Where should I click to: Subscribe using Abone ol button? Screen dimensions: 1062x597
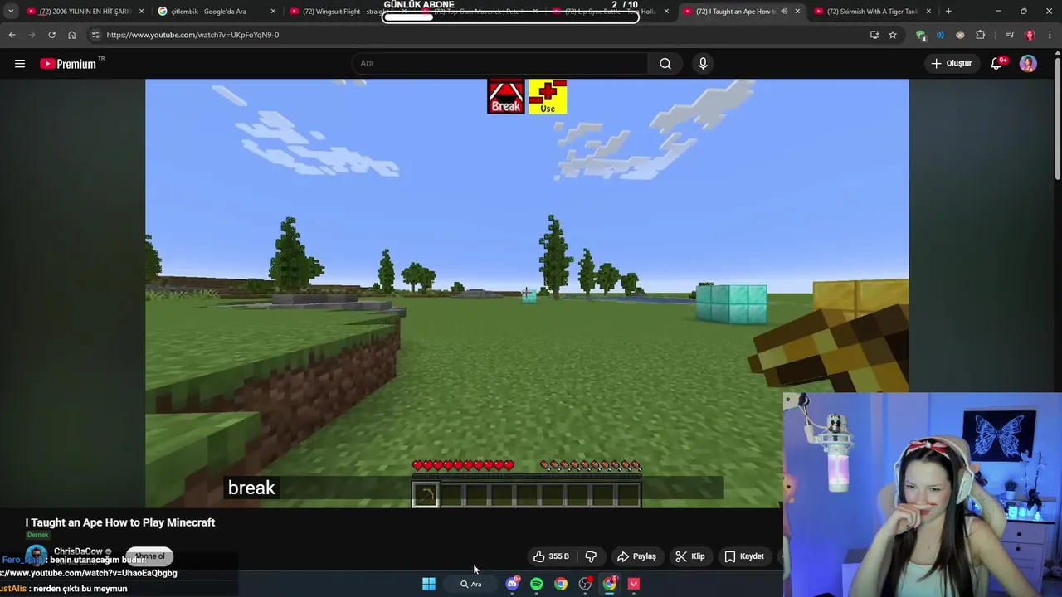(149, 556)
